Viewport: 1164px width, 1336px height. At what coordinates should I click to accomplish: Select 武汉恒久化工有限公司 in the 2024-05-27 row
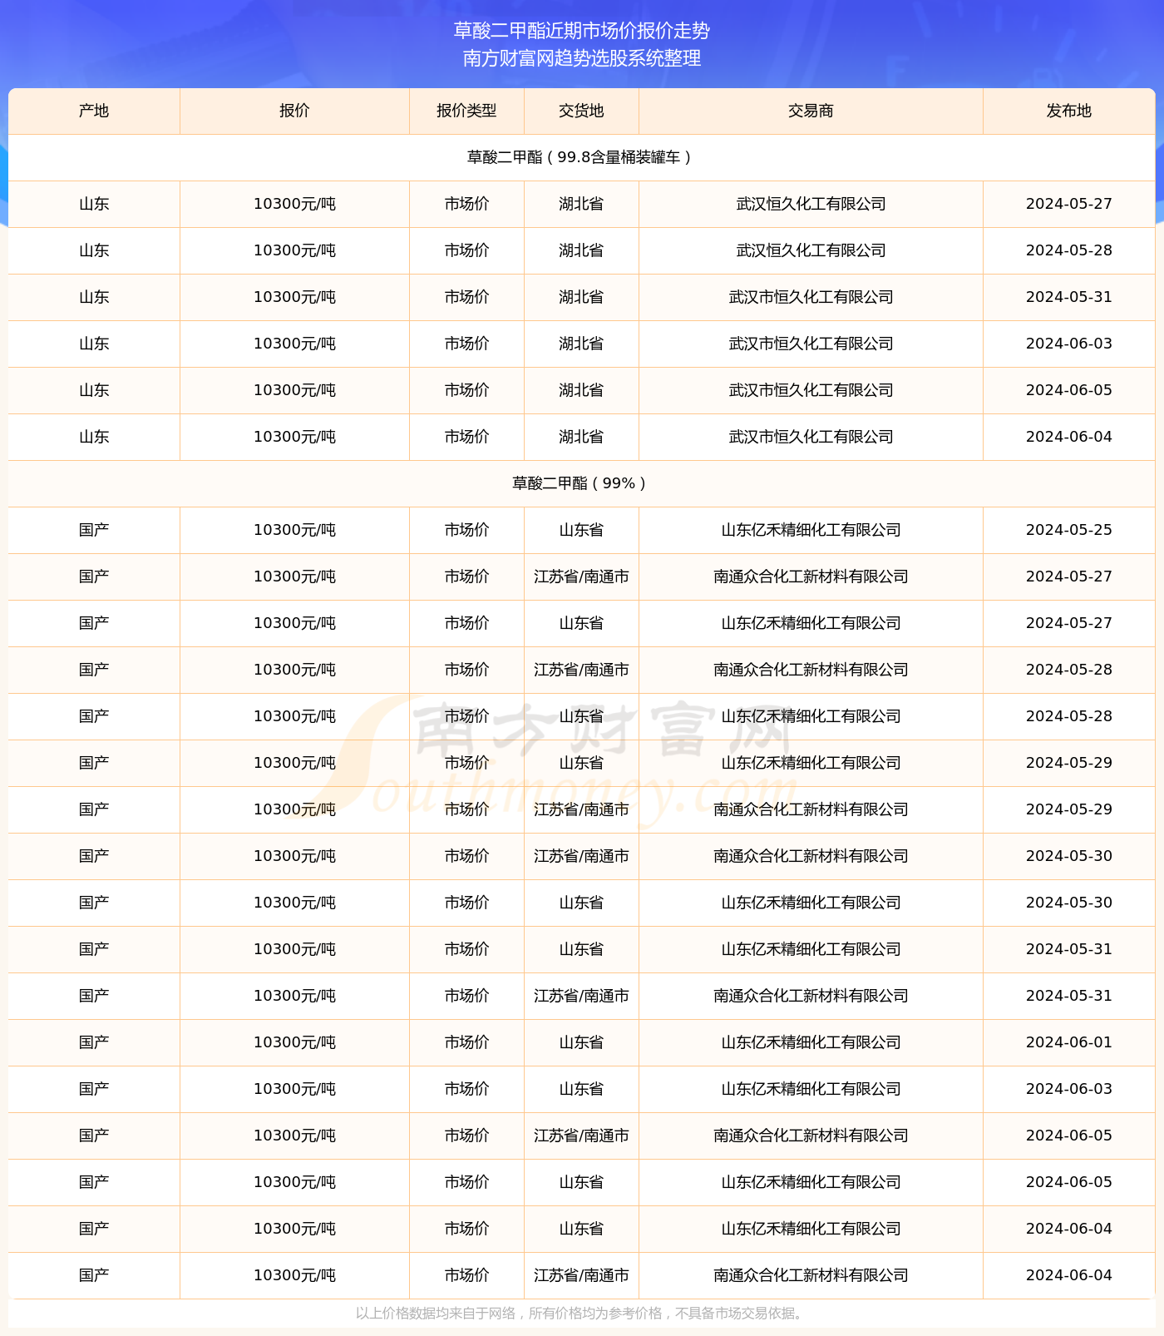click(811, 204)
